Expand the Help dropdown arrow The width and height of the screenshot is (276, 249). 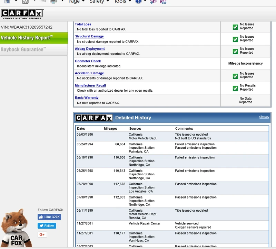(x=145, y=1)
